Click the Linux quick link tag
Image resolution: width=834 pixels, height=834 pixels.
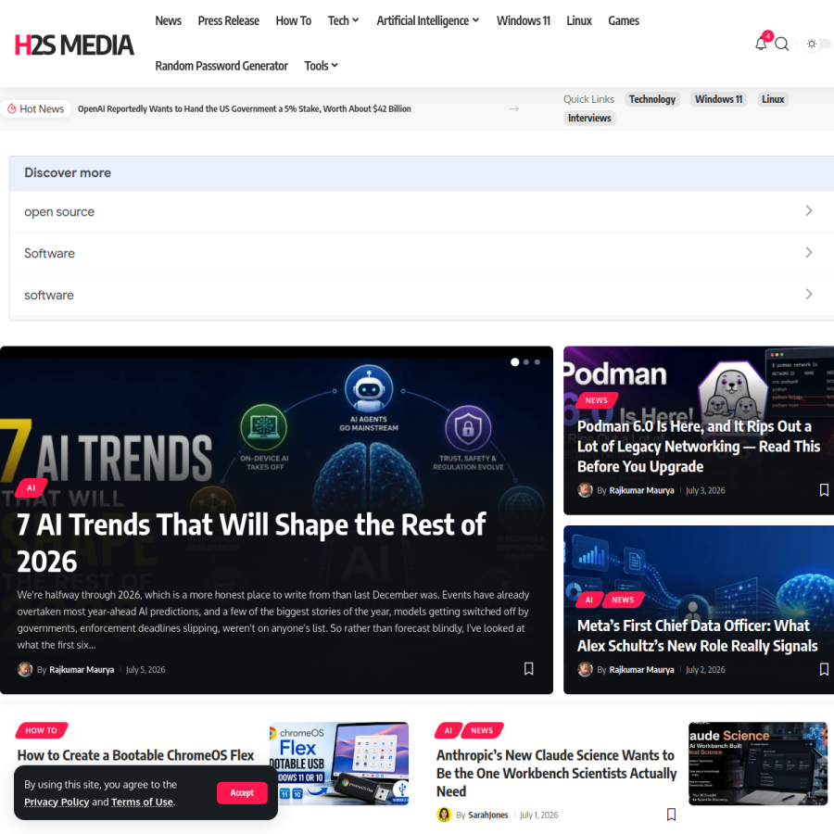click(773, 99)
